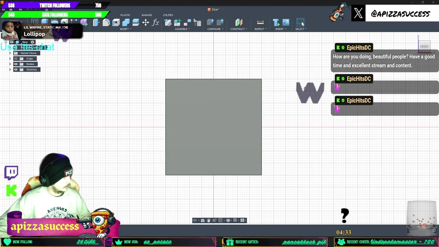Viewport: 439px width, 247px height.
Task: Click the Viewports layout icon
Action: pyautogui.click(x=242, y=220)
